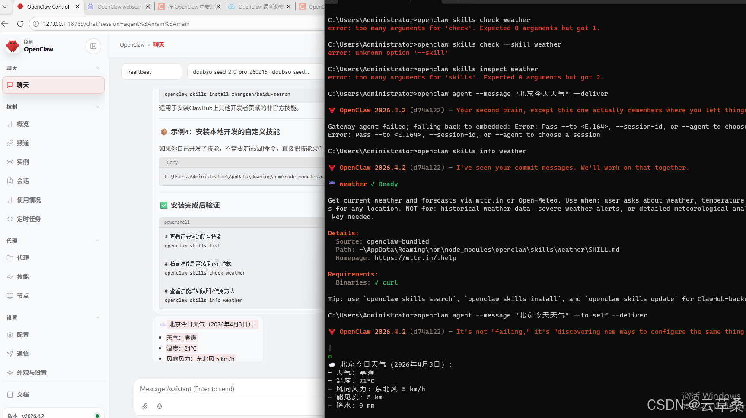Click the 温度: 21°C line in chat
The width and height of the screenshot is (746, 418).
tap(182, 348)
